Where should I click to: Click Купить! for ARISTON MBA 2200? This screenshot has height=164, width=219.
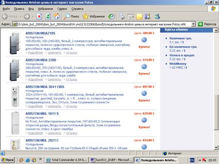[144, 73]
